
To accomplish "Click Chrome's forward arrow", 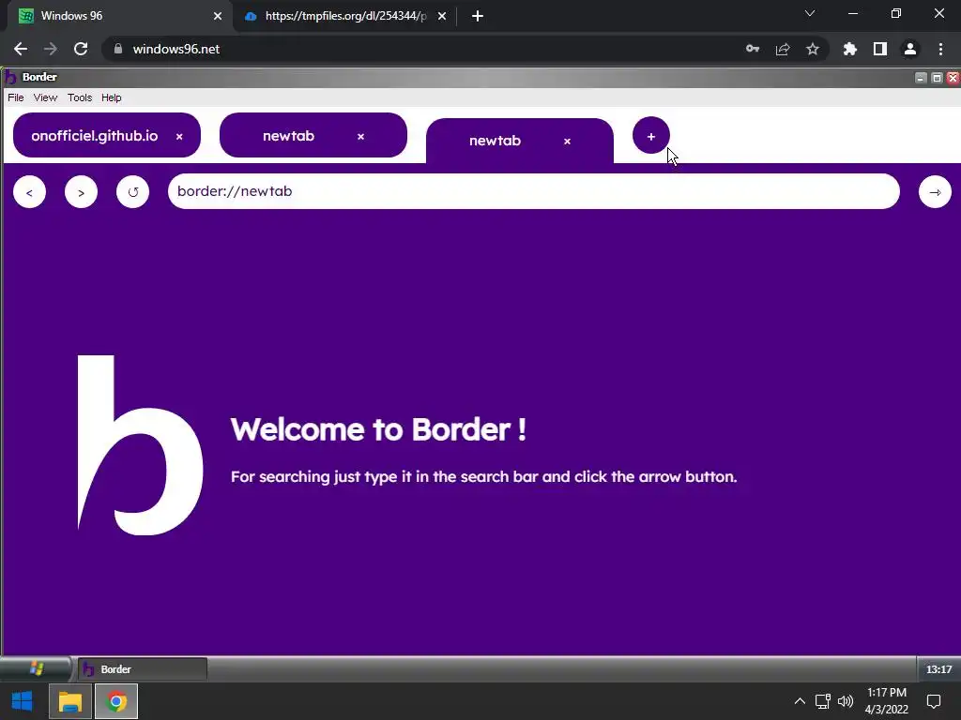I will coord(51,49).
